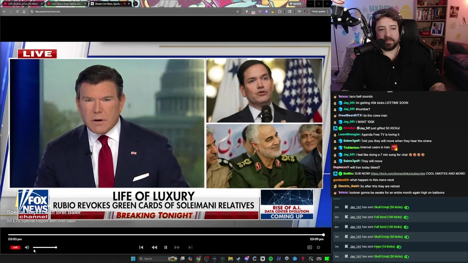Open green Kick app on taskbar
The height and width of the screenshot is (263, 468).
click(327, 259)
